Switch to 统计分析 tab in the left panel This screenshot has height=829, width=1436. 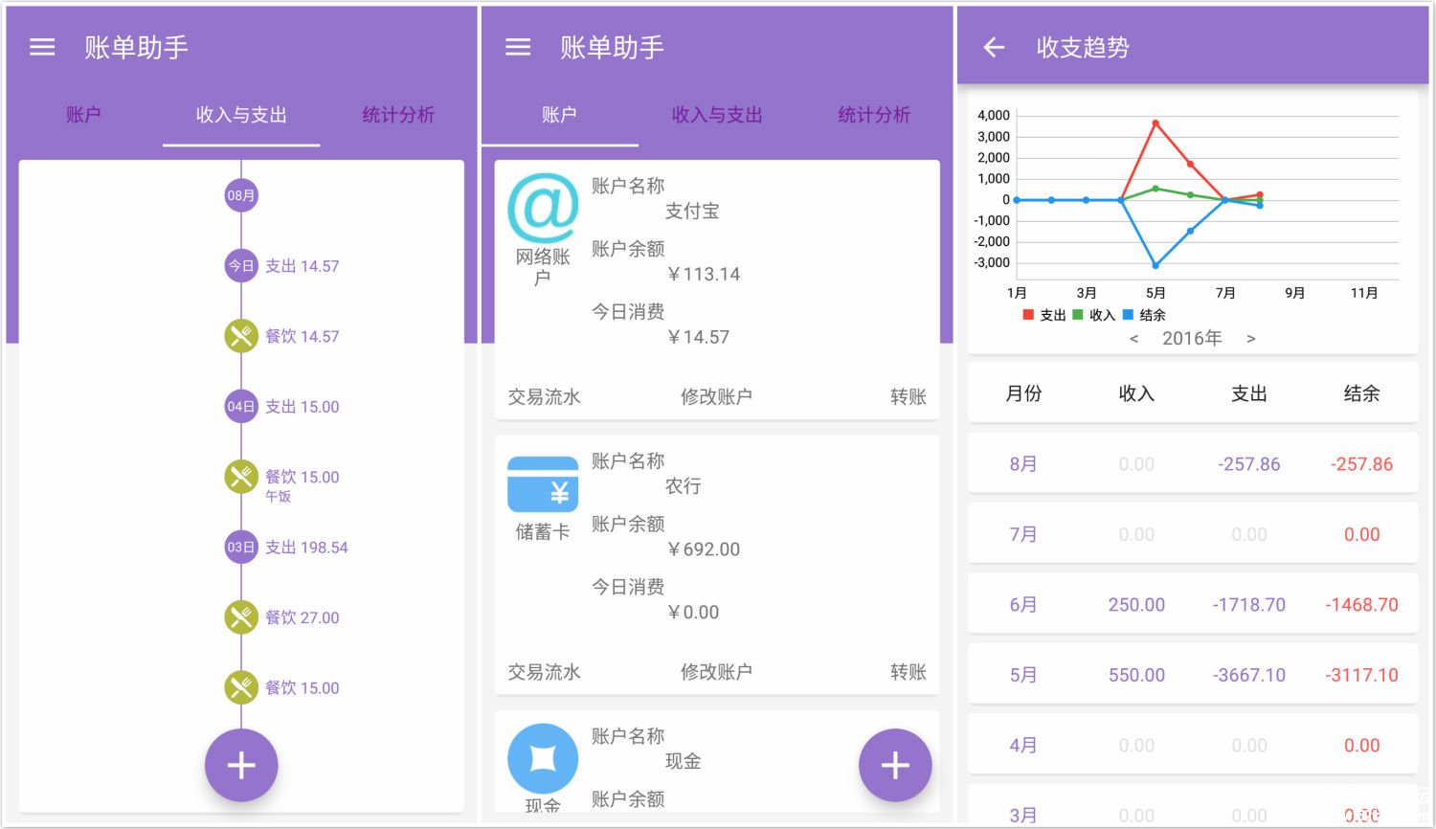pyautogui.click(x=398, y=115)
